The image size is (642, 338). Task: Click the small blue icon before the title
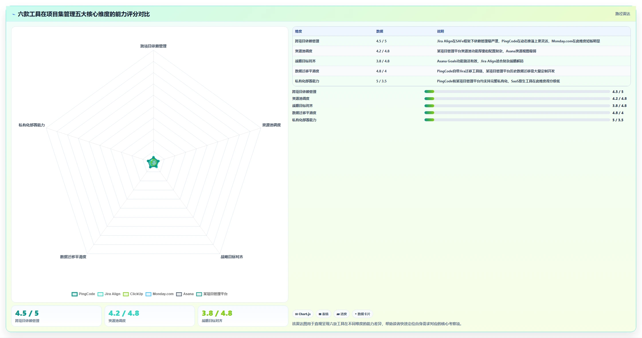point(13,14)
